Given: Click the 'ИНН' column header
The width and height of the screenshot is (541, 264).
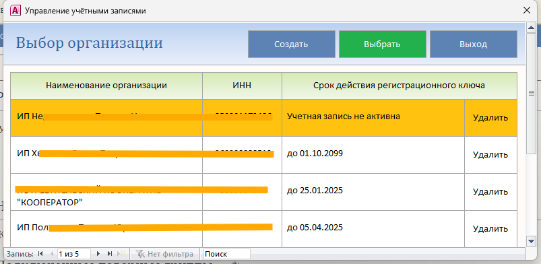Looking at the screenshot, I should (242, 86).
